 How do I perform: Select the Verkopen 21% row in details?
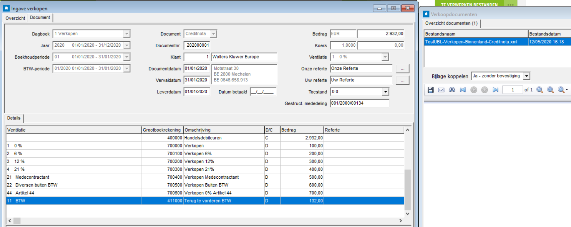click(199, 169)
